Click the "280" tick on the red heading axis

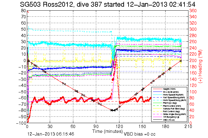[193, 36]
